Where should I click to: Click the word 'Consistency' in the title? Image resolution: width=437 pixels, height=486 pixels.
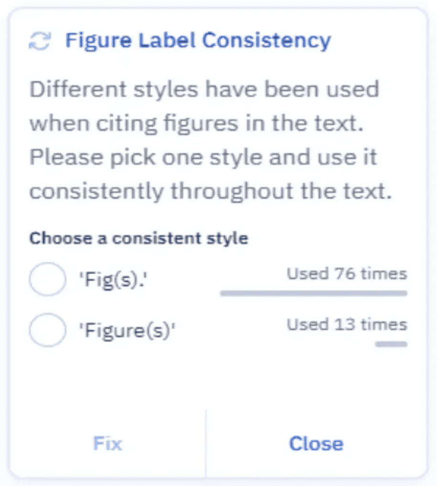click(x=266, y=41)
